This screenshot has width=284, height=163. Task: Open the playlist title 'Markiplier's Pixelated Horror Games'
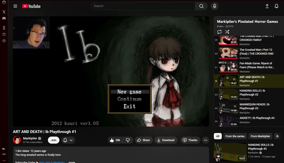247,21
